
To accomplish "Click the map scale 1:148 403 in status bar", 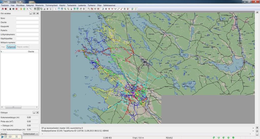I will point(107,138).
